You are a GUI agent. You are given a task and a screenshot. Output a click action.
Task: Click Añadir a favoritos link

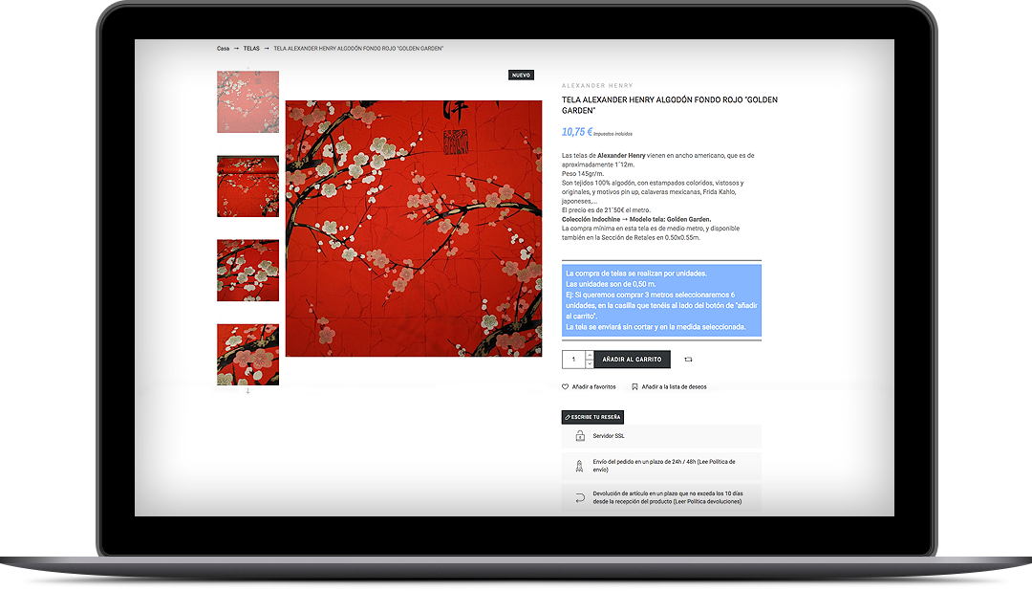593,386
